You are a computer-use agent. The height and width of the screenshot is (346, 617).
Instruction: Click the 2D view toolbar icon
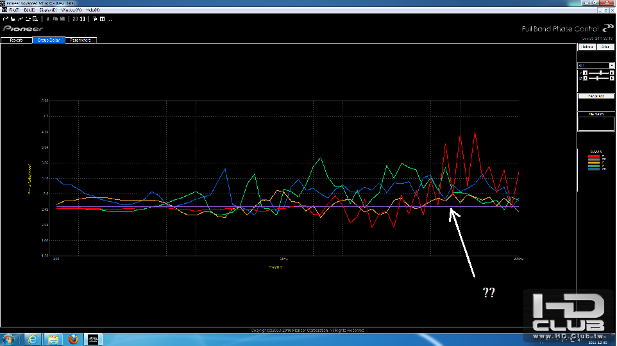click(75, 19)
